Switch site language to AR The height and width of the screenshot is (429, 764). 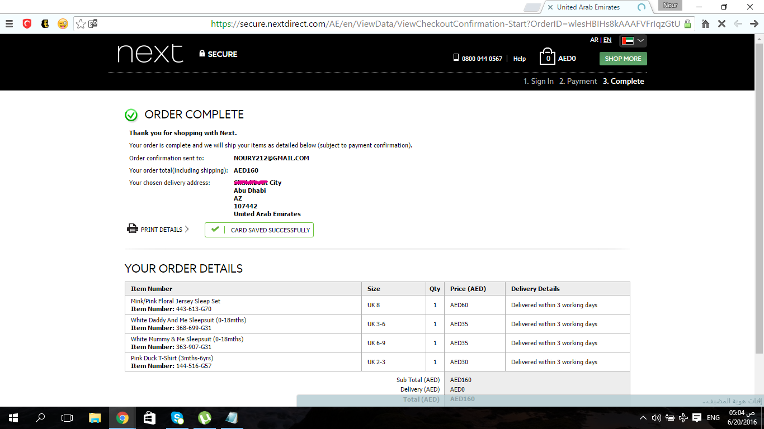[594, 40]
